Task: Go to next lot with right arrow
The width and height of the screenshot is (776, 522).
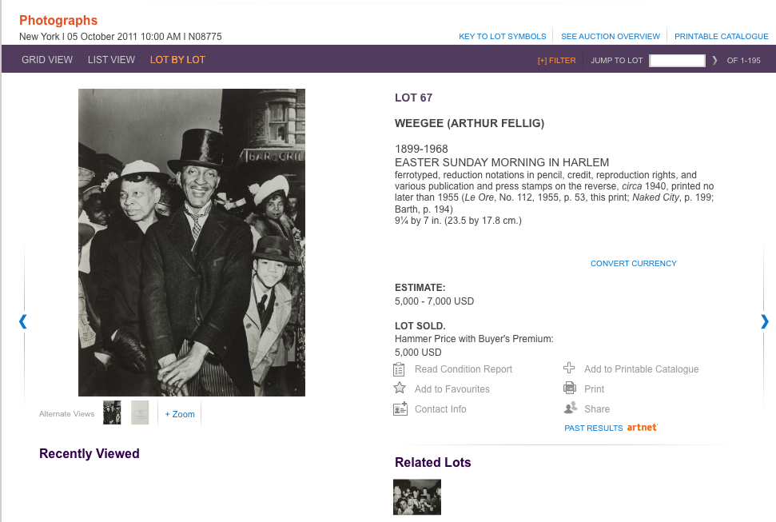Action: [765, 321]
